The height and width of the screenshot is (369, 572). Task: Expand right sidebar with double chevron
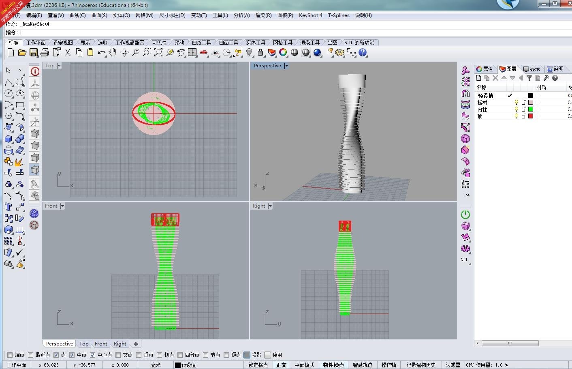(467, 195)
